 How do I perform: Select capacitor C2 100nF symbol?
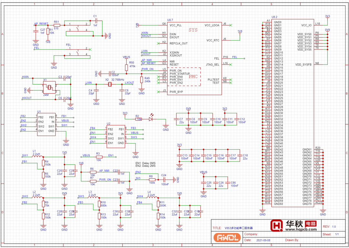pyautogui.click(x=110, y=73)
